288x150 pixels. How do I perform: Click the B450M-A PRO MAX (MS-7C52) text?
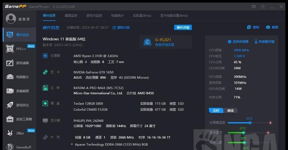click(98, 88)
